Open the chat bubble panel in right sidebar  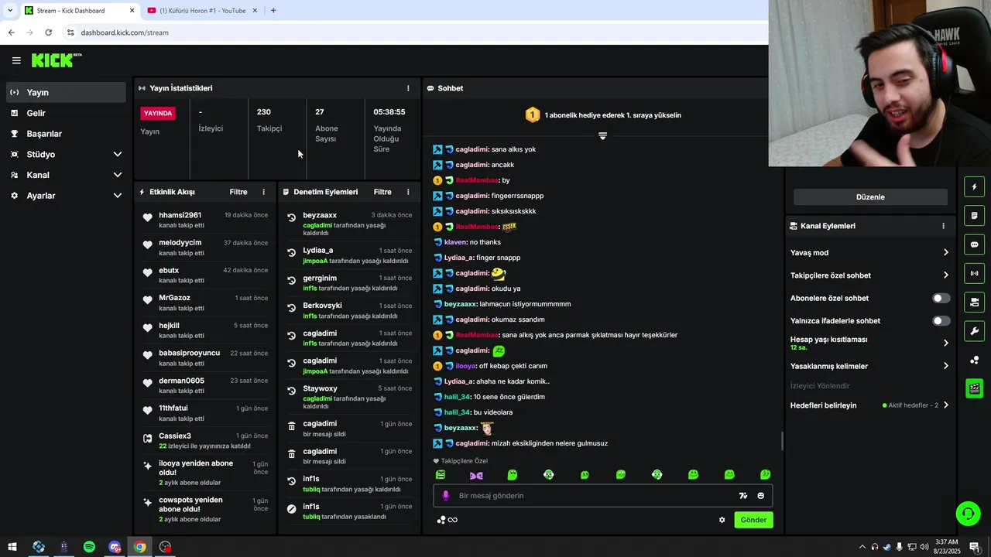pyautogui.click(x=974, y=244)
